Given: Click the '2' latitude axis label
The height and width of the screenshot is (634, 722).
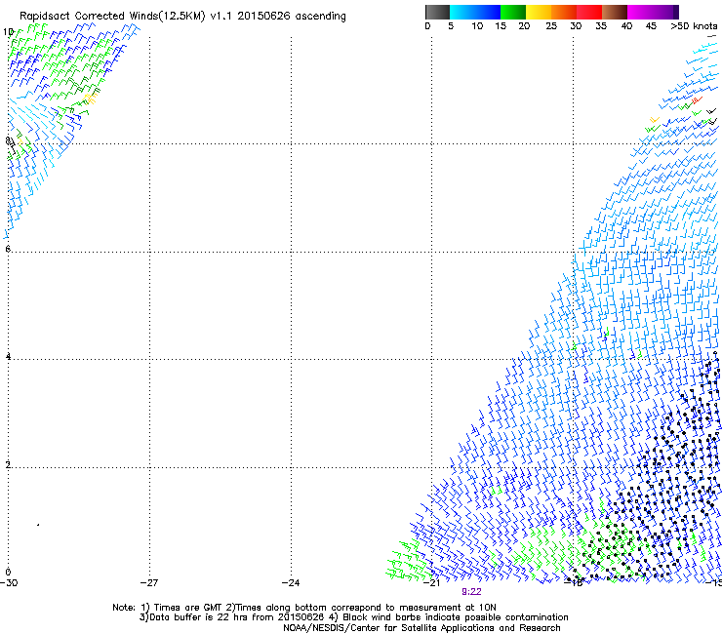Looking at the screenshot, I should pyautogui.click(x=8, y=464).
